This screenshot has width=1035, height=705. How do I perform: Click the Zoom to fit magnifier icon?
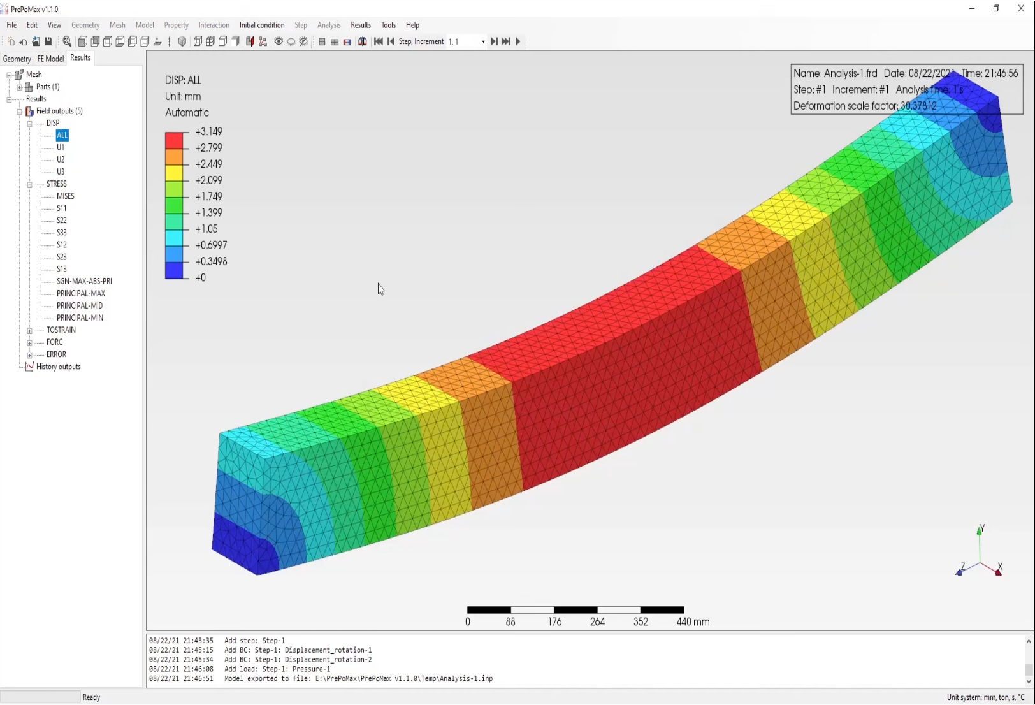pyautogui.click(x=67, y=41)
